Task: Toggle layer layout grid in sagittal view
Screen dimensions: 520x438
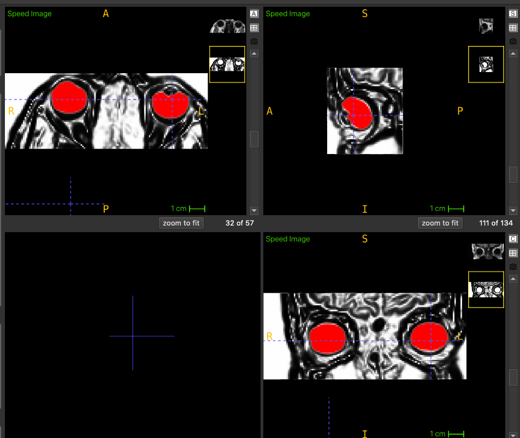Action: coord(512,28)
